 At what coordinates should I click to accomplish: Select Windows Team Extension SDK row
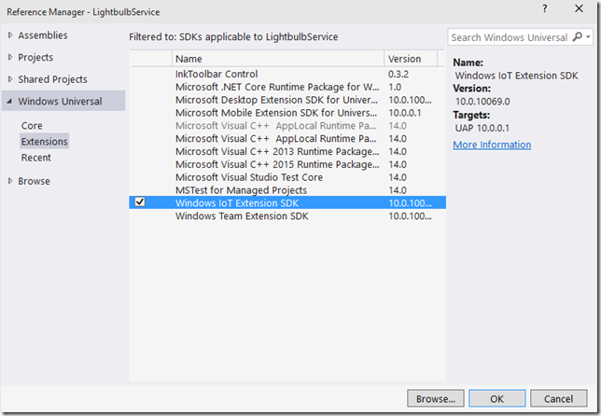[x=287, y=216]
